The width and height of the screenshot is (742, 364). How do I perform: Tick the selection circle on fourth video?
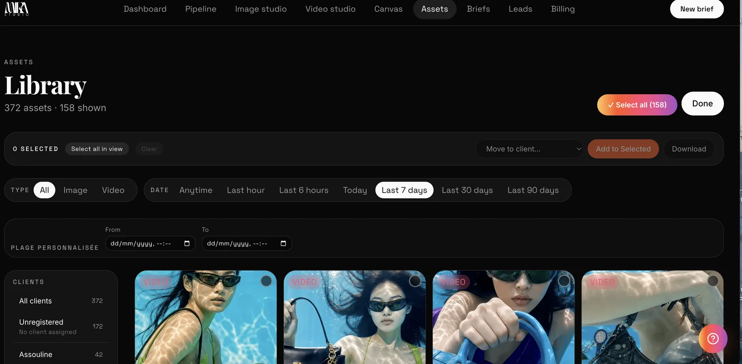click(x=713, y=281)
